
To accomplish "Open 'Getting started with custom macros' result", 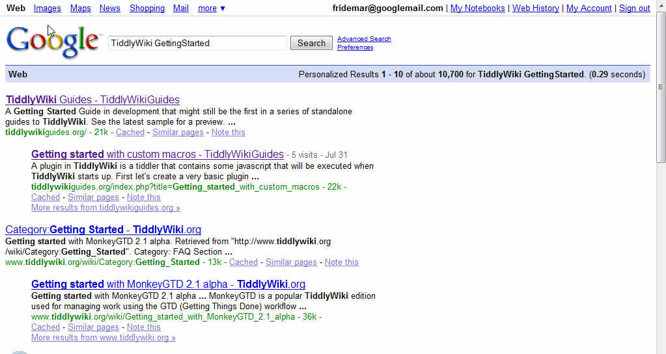I will point(157,155).
